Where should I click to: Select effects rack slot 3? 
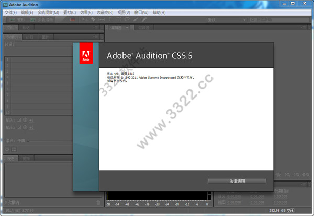click(39, 71)
